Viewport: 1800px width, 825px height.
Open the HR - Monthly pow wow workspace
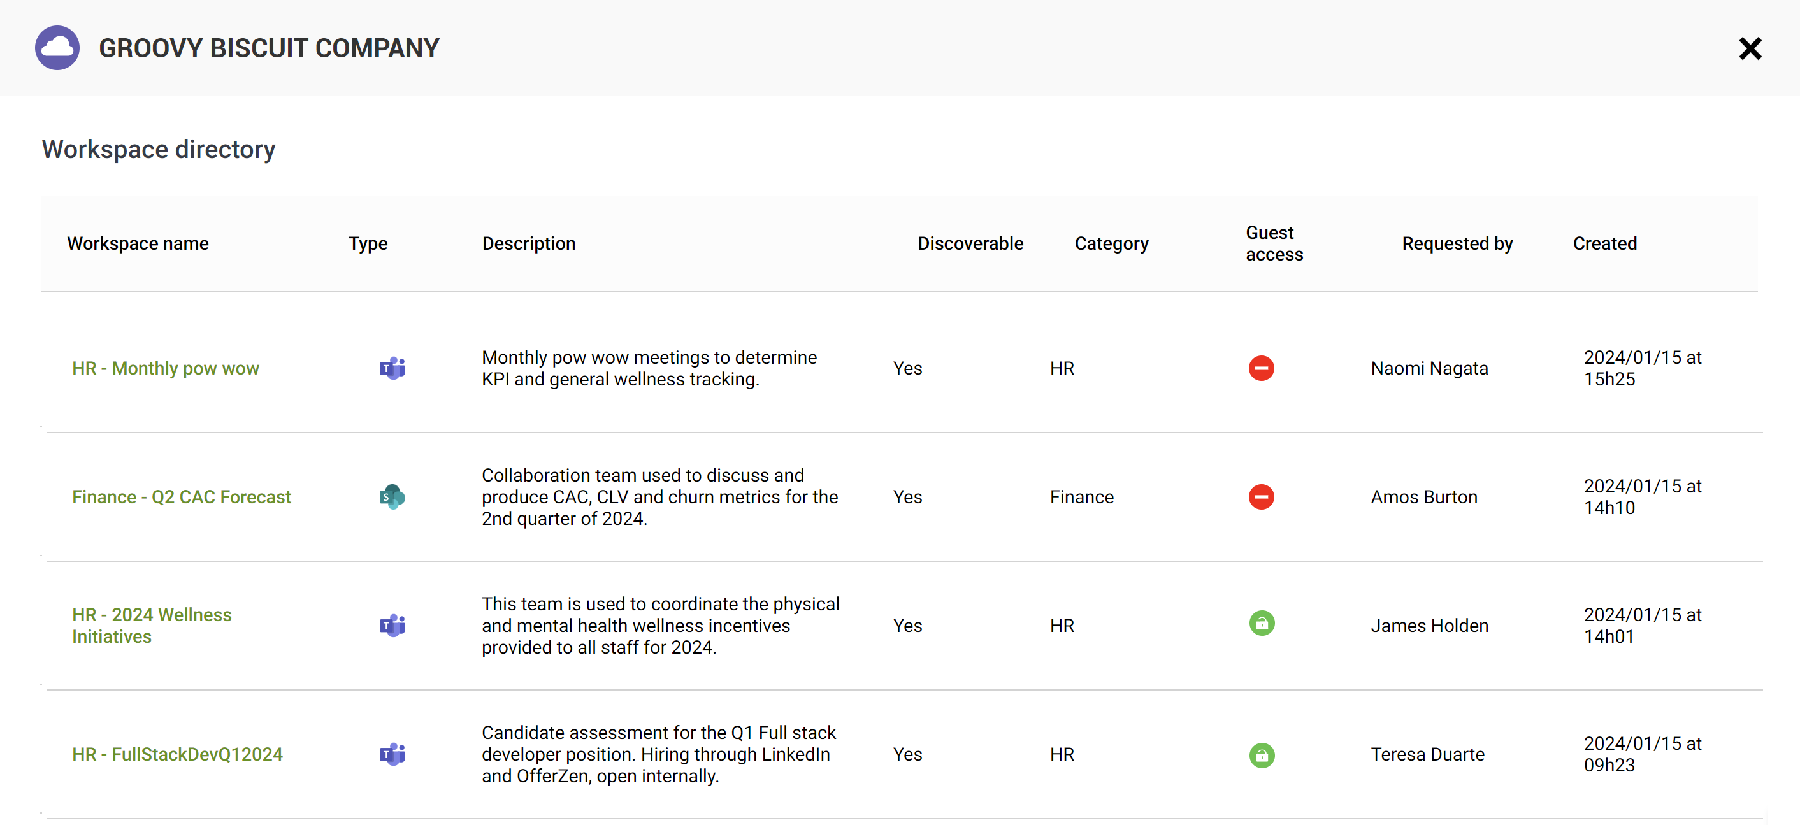coord(165,368)
